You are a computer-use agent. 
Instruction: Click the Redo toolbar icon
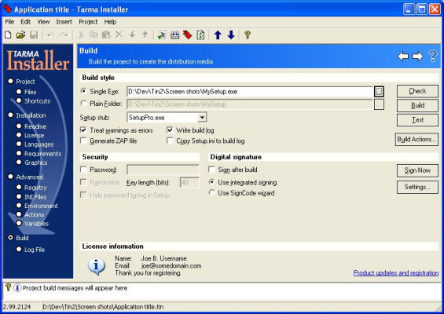point(64,35)
